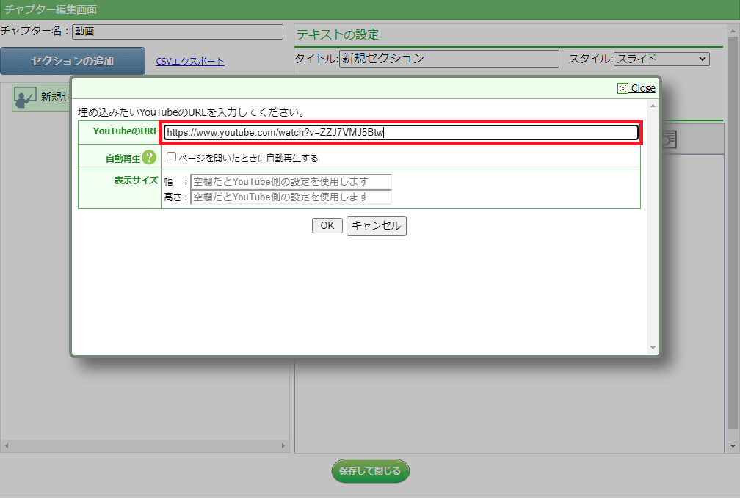Screen dimensions: 740x499
Task: Click the toolbar icon beside the dialog's right edge
Action: [669, 139]
